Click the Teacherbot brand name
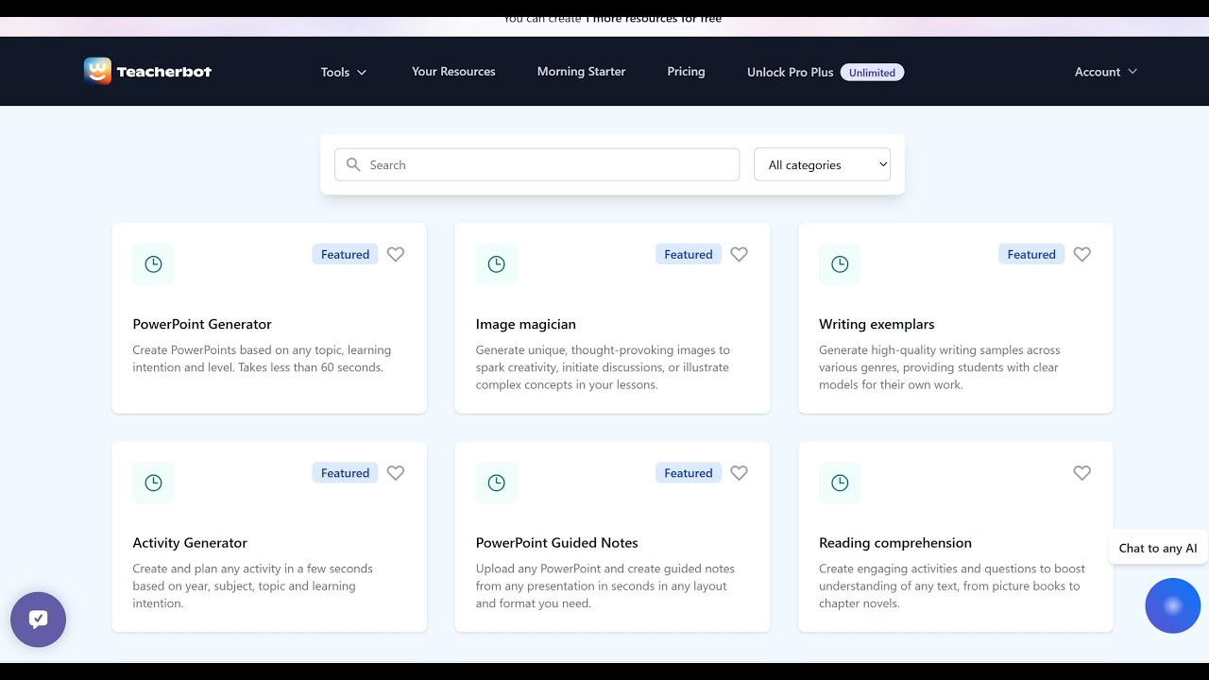This screenshot has width=1209, height=680. click(x=164, y=72)
